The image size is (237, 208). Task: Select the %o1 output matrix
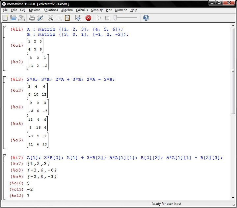pos(35,45)
